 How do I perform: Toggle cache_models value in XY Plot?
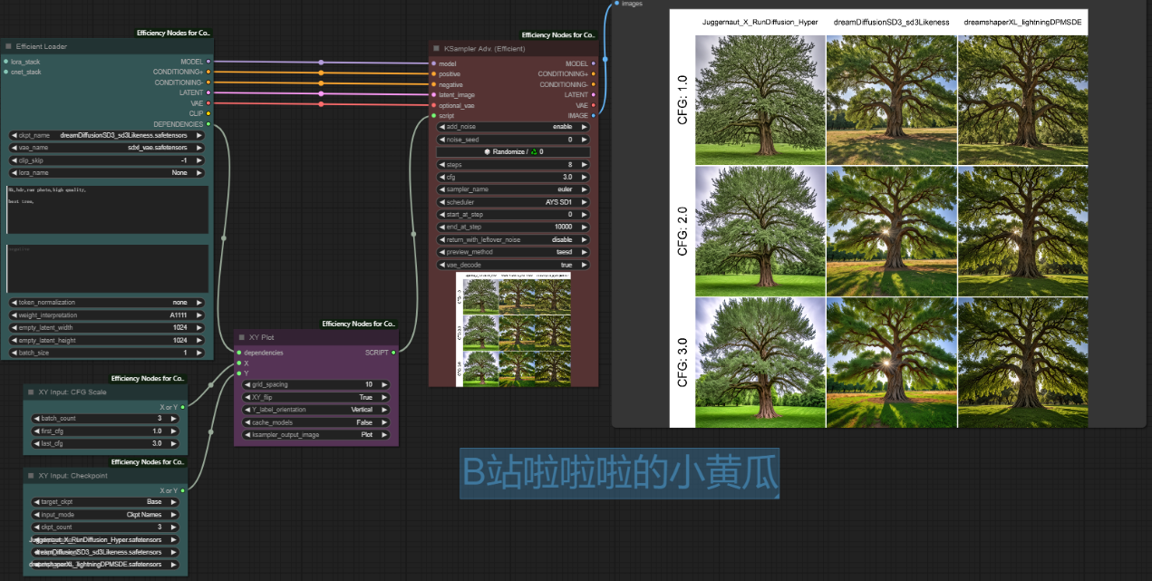tap(315, 422)
